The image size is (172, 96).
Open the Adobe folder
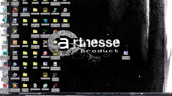point(25,21)
